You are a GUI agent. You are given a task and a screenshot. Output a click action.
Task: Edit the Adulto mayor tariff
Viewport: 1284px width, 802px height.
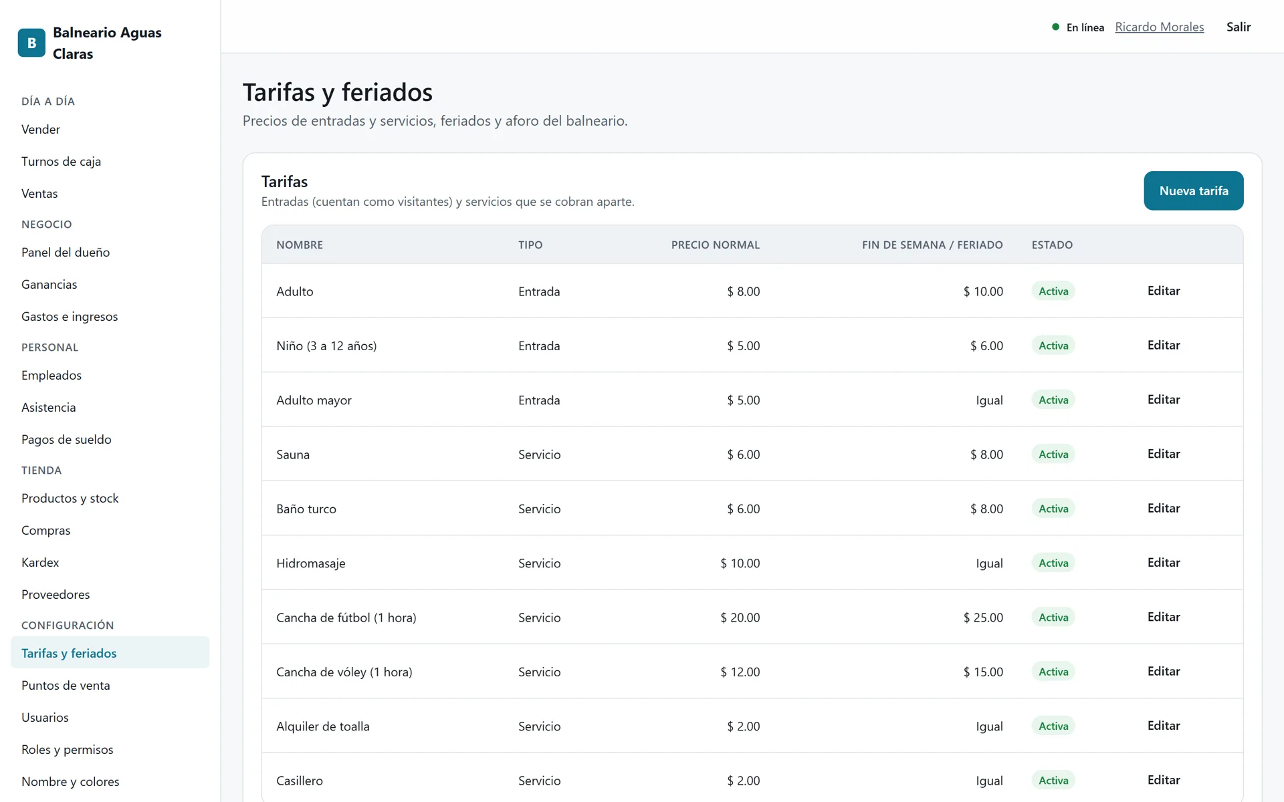[x=1164, y=399]
